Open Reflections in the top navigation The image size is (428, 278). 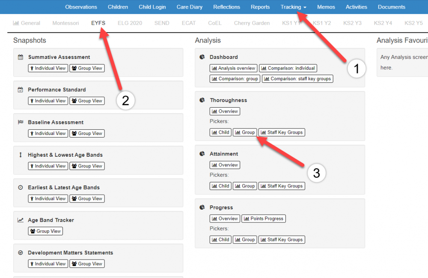point(226,7)
